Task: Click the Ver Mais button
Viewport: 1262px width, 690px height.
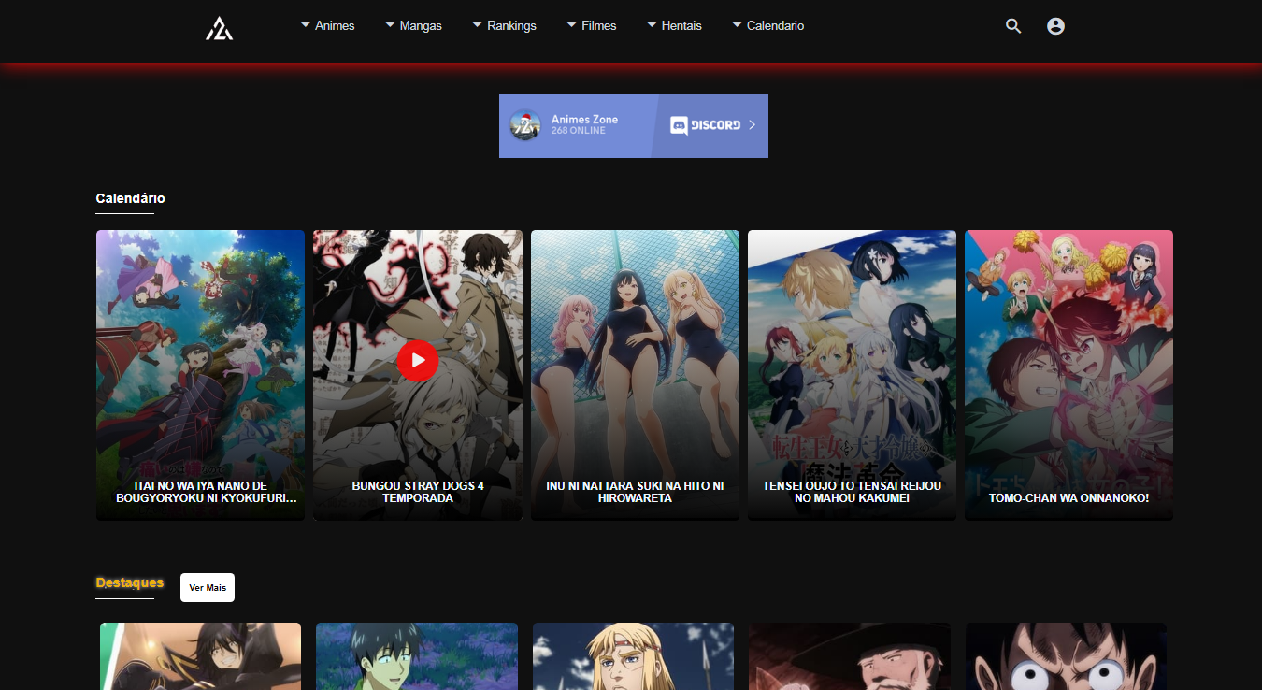Action: point(208,588)
